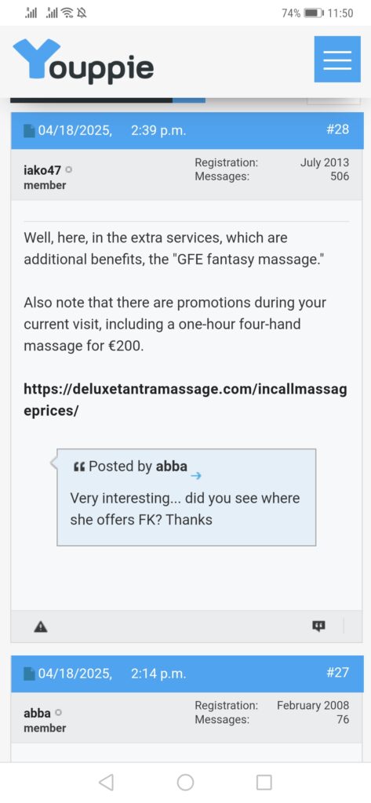
Task: Tap the arrow icon after quoted abba
Action: 196,476
